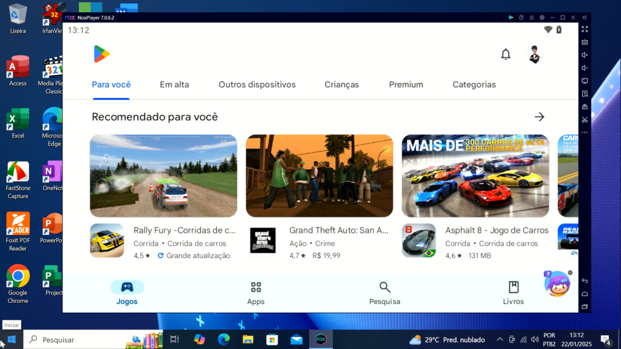This screenshot has width=621, height=349.
Task: Open the notifications bell in Play Store
Action: point(506,55)
